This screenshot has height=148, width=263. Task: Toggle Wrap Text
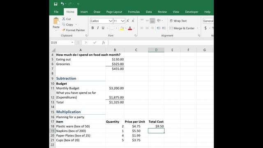pos(178,21)
